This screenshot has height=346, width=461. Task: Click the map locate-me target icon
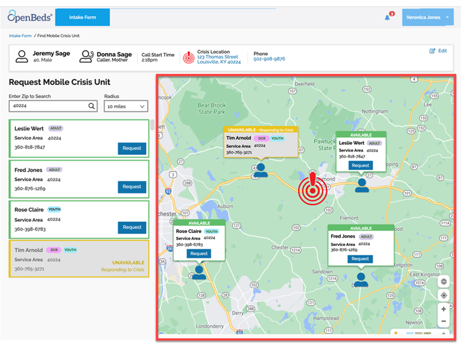click(444, 295)
